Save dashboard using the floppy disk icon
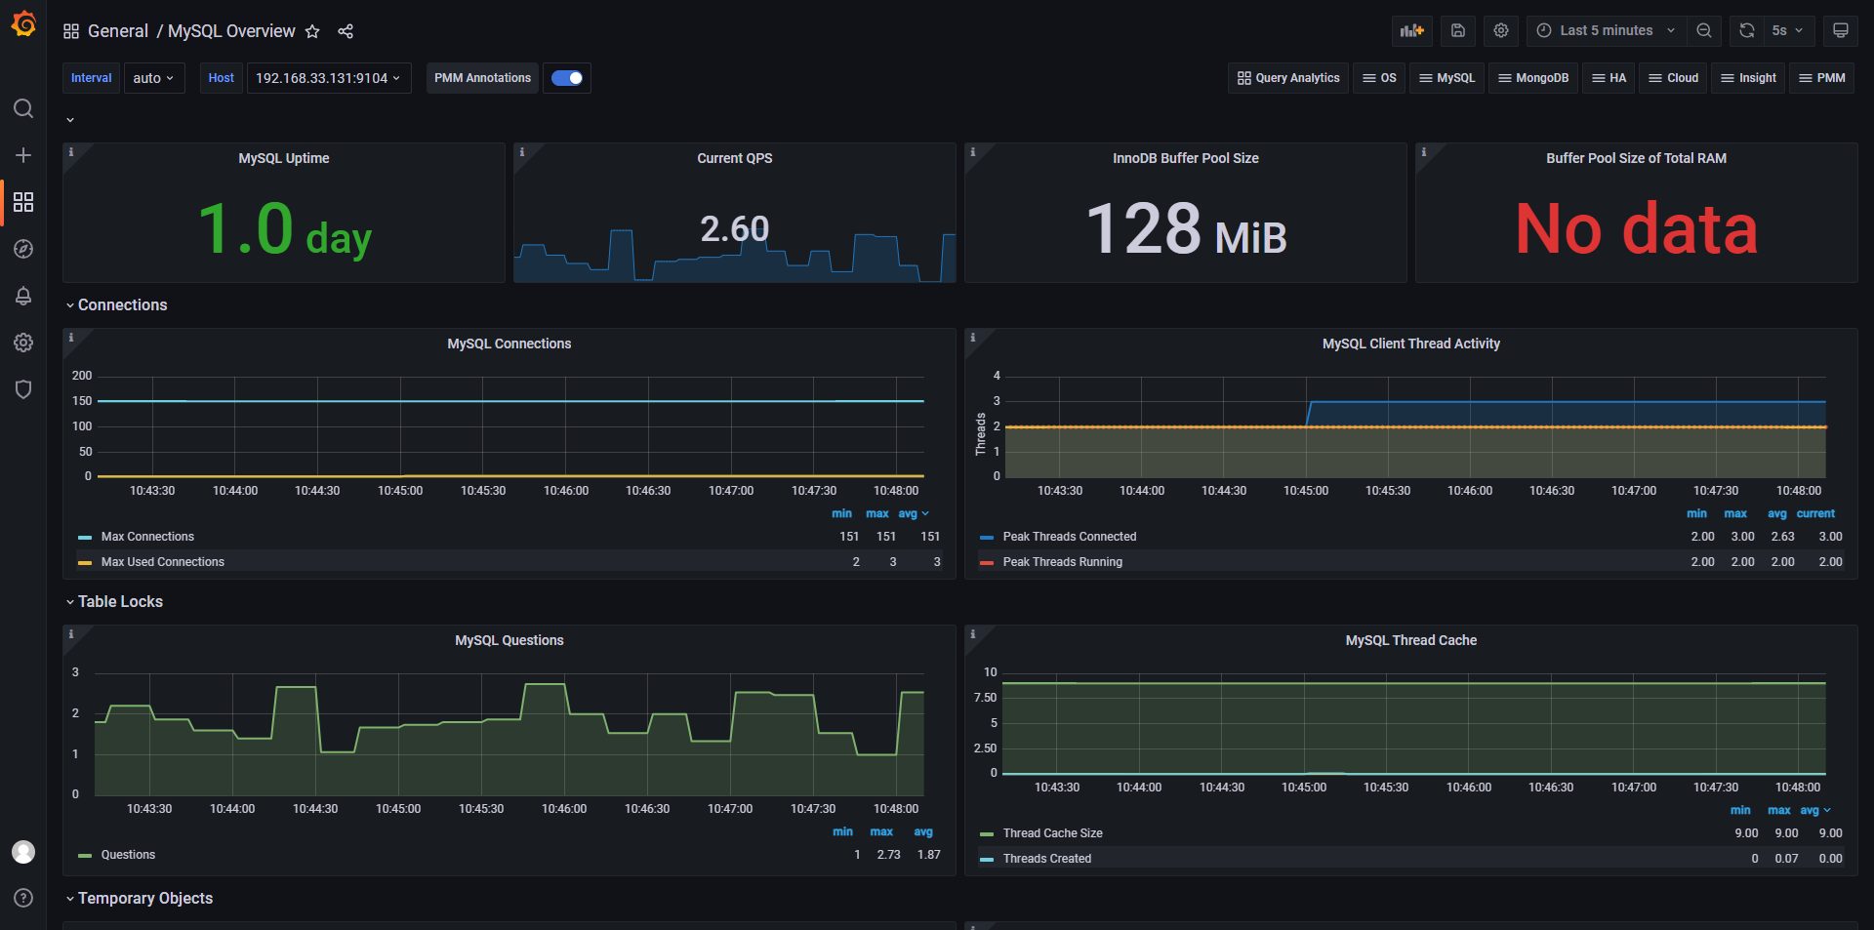 coord(1457,30)
